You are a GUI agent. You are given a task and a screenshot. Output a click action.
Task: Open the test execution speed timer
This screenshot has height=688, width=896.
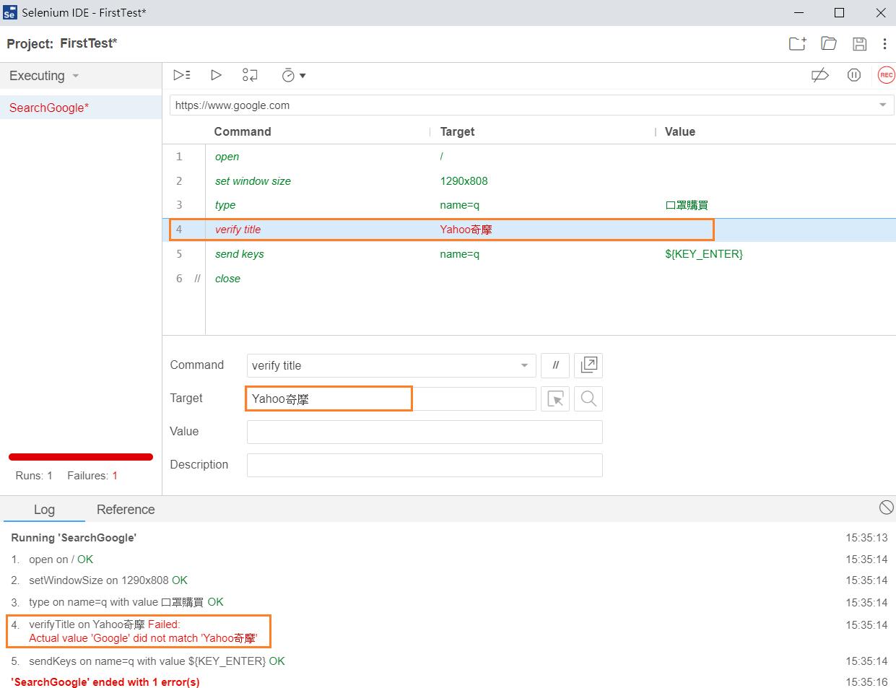pyautogui.click(x=293, y=75)
